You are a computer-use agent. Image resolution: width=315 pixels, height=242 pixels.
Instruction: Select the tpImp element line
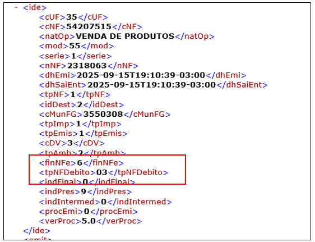pos(80,124)
